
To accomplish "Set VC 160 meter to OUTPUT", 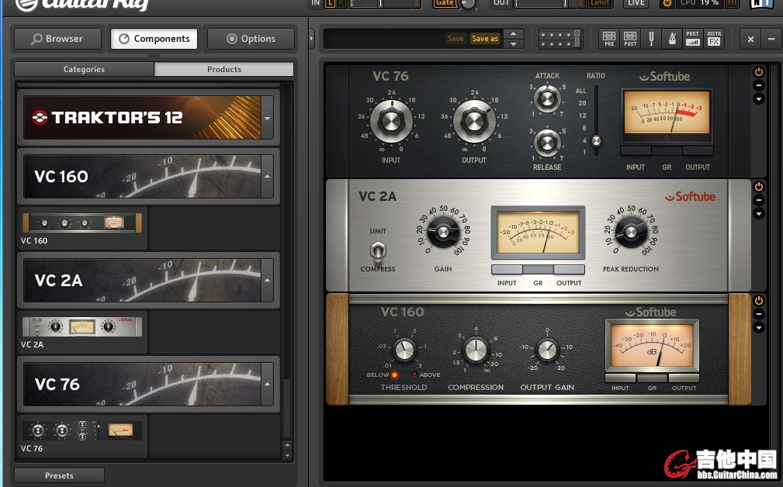I will click(x=684, y=378).
